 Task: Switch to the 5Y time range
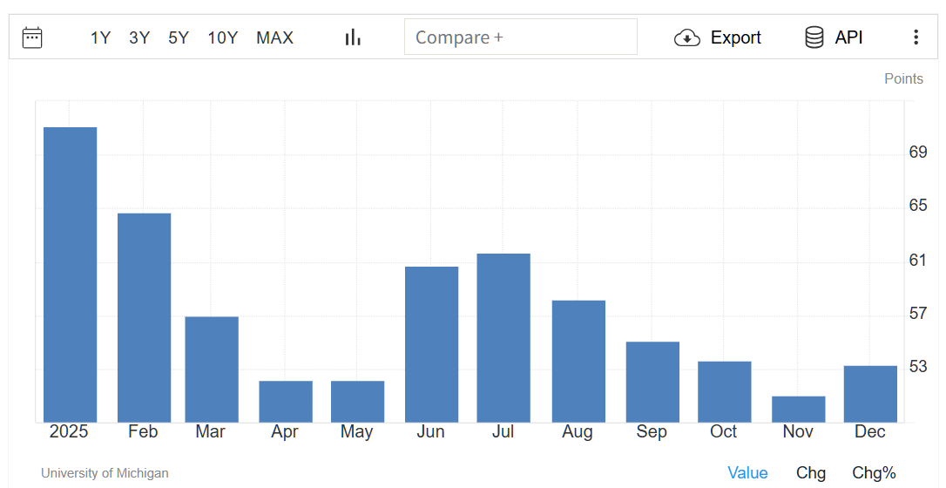pyautogui.click(x=179, y=37)
